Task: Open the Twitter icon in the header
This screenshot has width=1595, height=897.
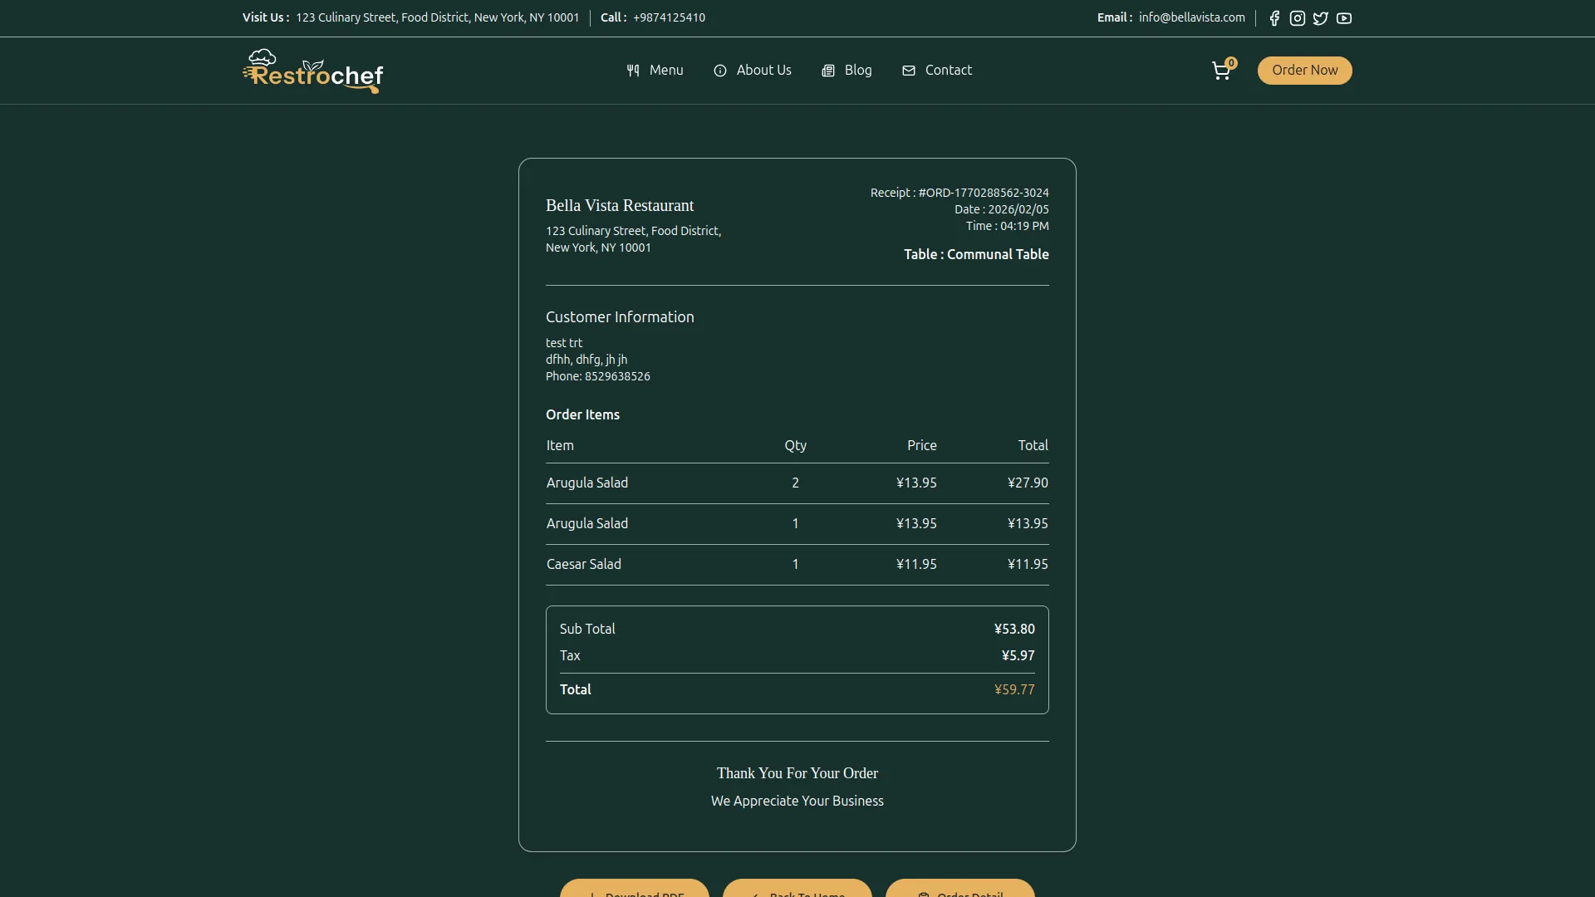Action: (x=1320, y=17)
